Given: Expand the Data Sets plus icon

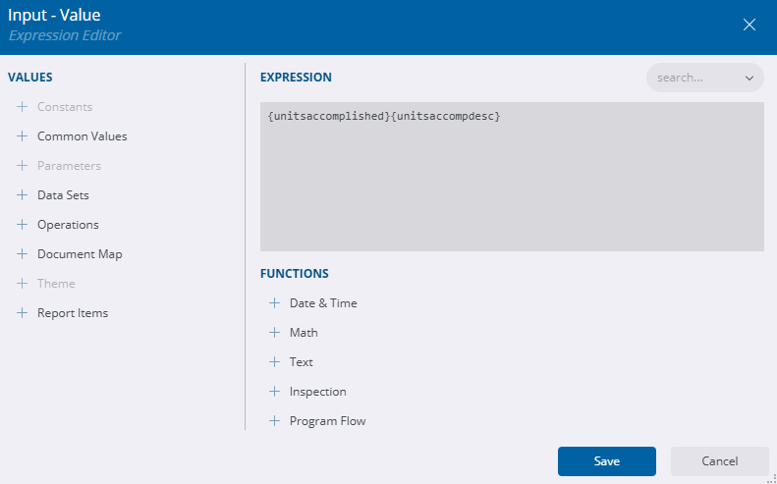Looking at the screenshot, I should 22,195.
